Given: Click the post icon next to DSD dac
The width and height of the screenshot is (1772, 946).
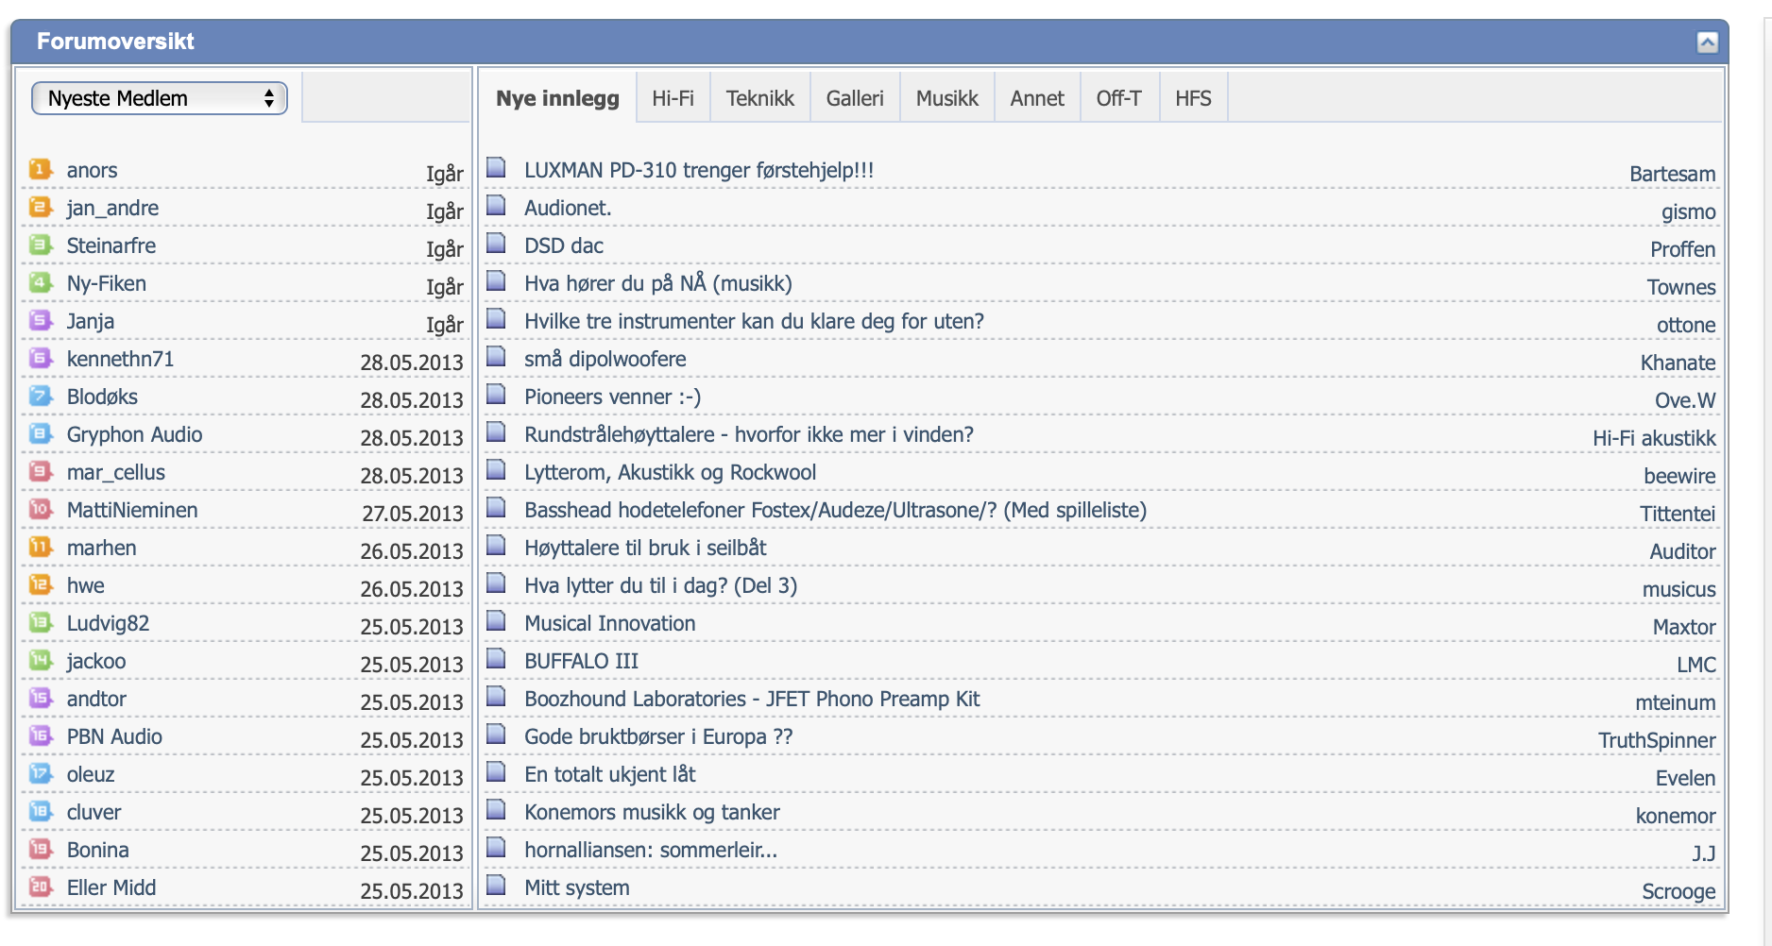Looking at the screenshot, I should click(x=496, y=244).
